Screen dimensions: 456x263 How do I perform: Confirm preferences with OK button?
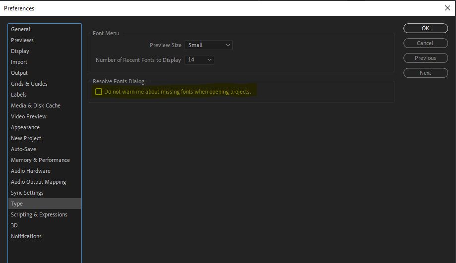coord(425,28)
